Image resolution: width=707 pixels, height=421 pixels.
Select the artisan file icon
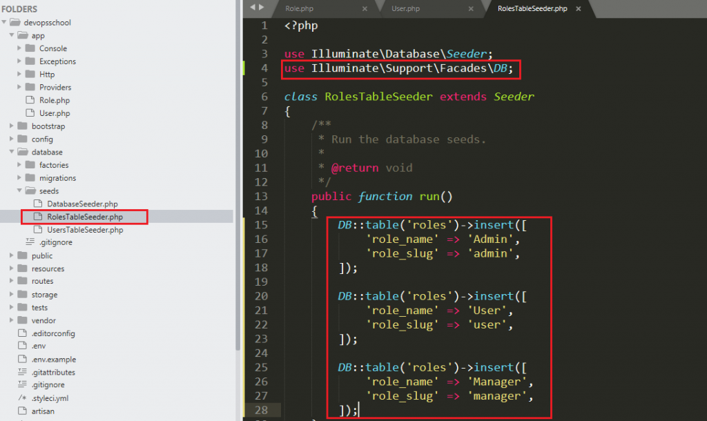tap(22, 411)
